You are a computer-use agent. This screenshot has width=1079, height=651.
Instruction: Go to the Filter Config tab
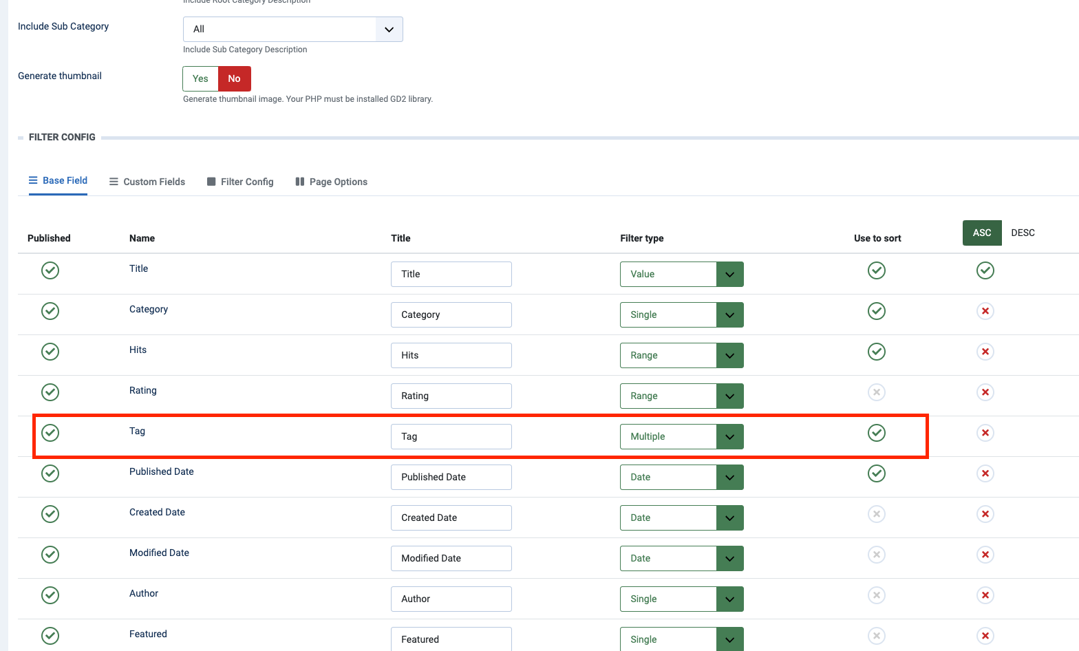(x=240, y=182)
